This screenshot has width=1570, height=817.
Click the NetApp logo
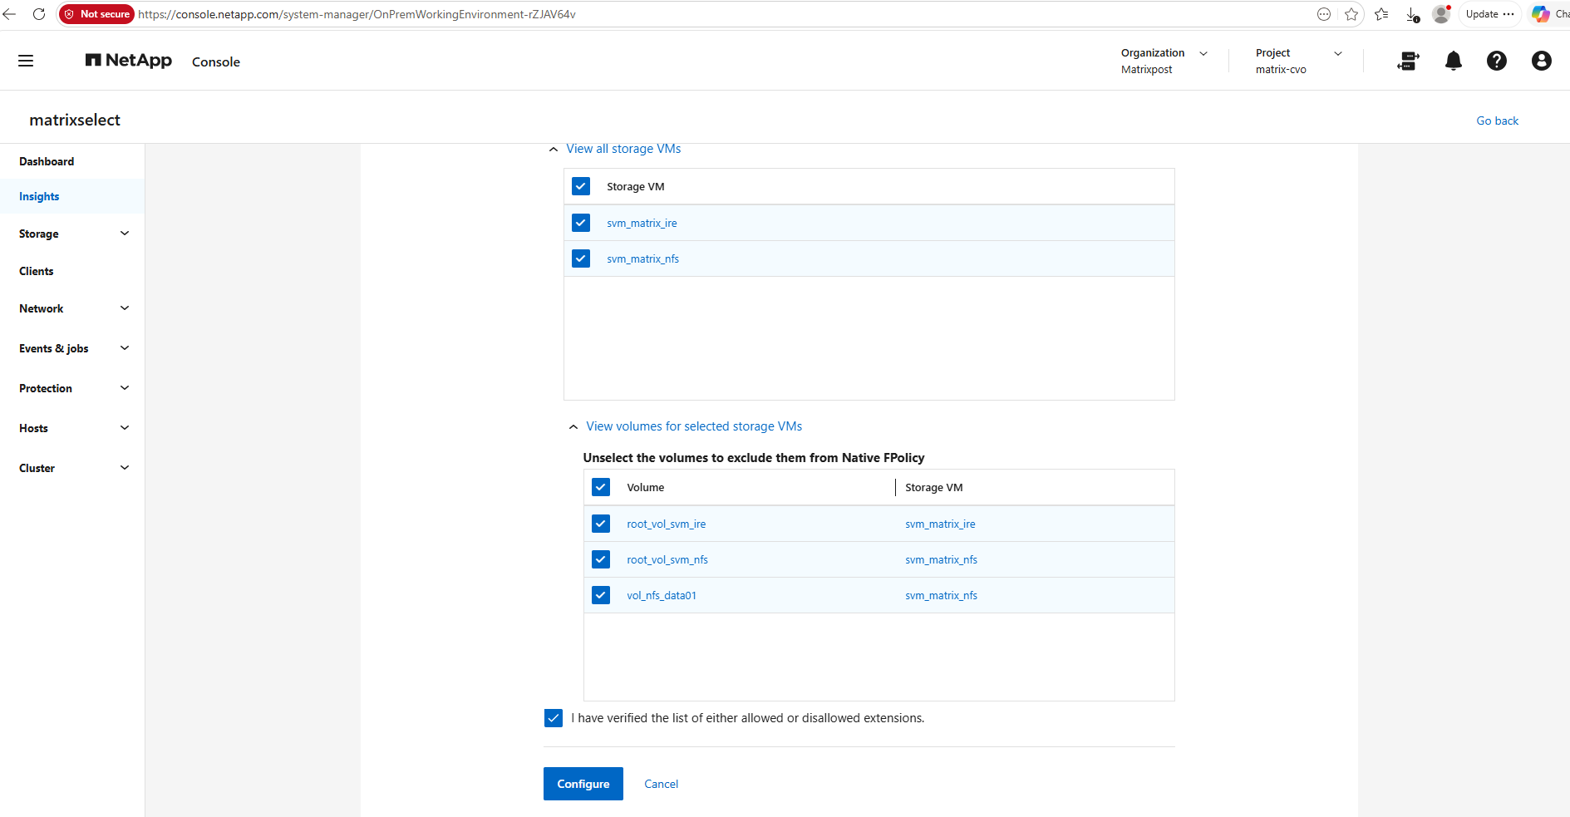click(128, 61)
